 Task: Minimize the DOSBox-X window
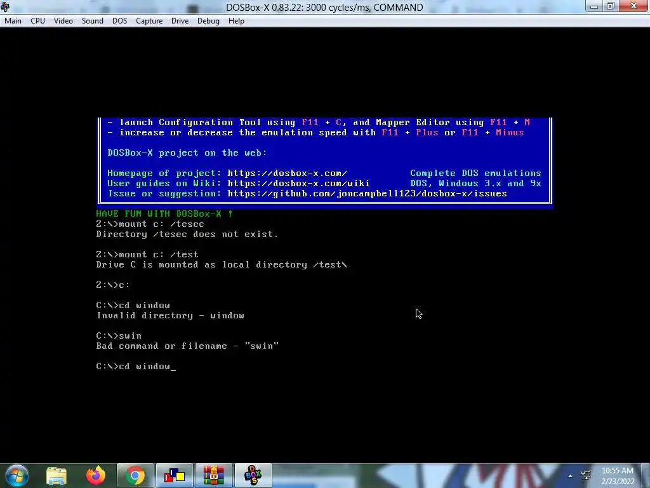pyautogui.click(x=594, y=6)
